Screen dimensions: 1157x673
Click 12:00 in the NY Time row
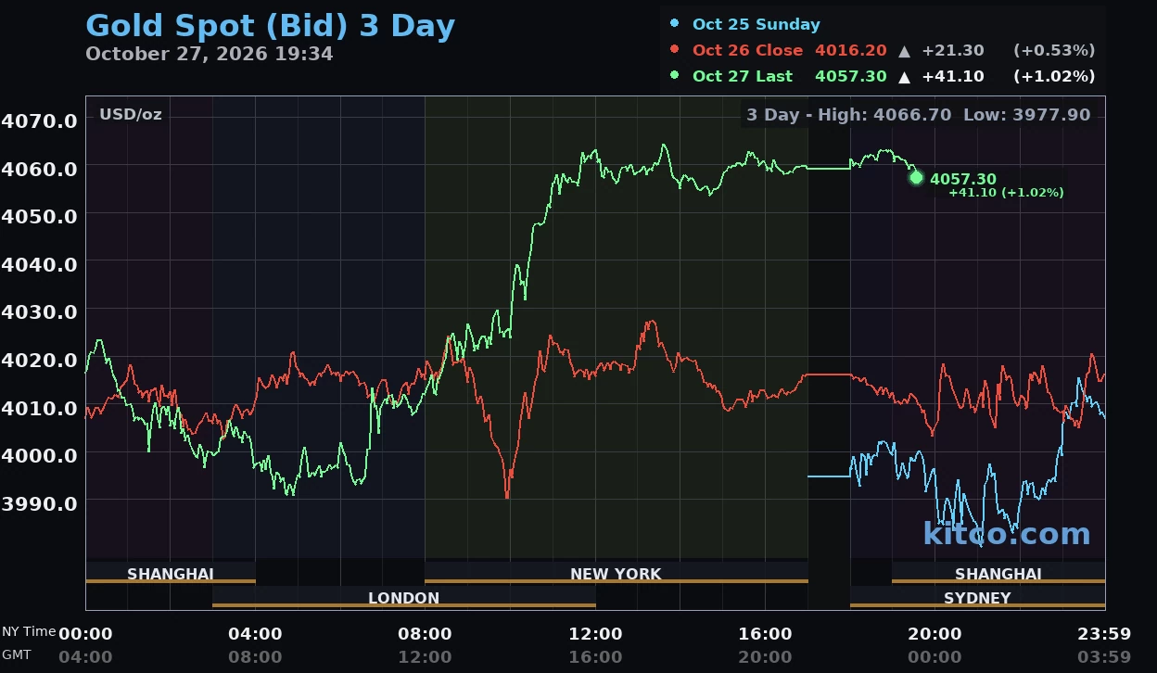(595, 634)
